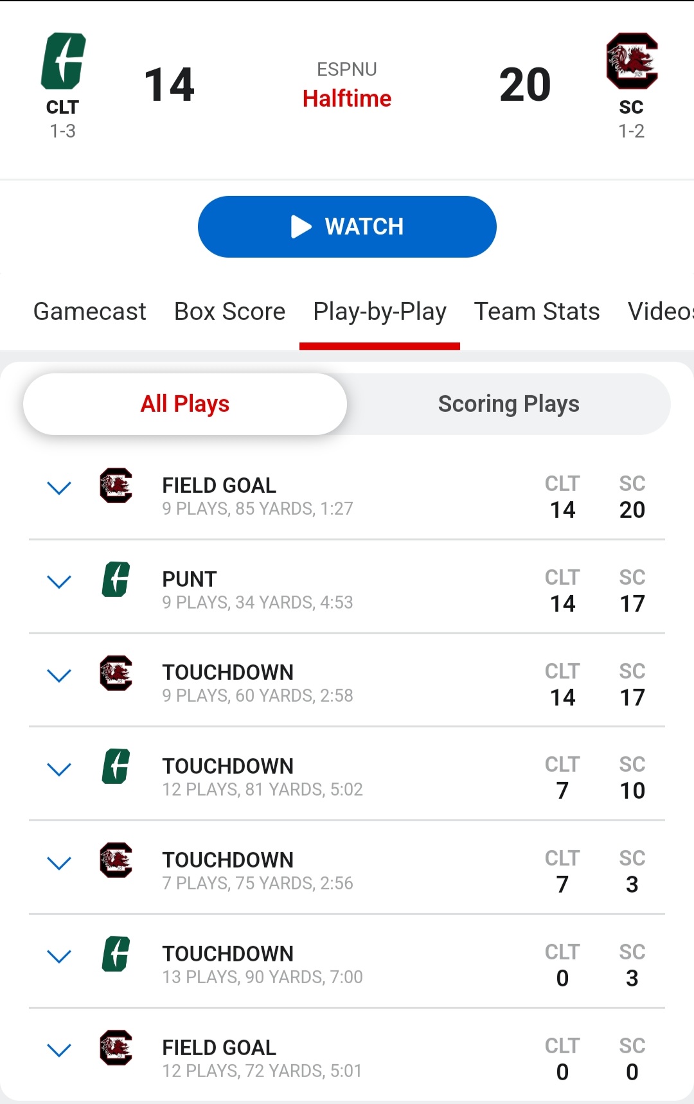
Task: Click the Charlotte logo beside the 90-yard touchdown drive
Action: tap(116, 954)
